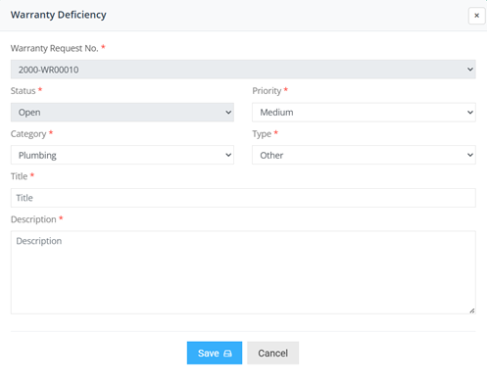Click the Priority field label
This screenshot has height=382, width=487.
(x=267, y=91)
